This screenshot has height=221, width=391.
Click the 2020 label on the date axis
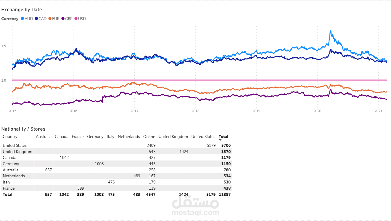pos(317,111)
